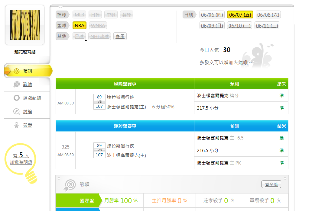Screen dimensions: 312x211
Task: Choose date 06/10 (一)
Action: pyautogui.click(x=239, y=26)
